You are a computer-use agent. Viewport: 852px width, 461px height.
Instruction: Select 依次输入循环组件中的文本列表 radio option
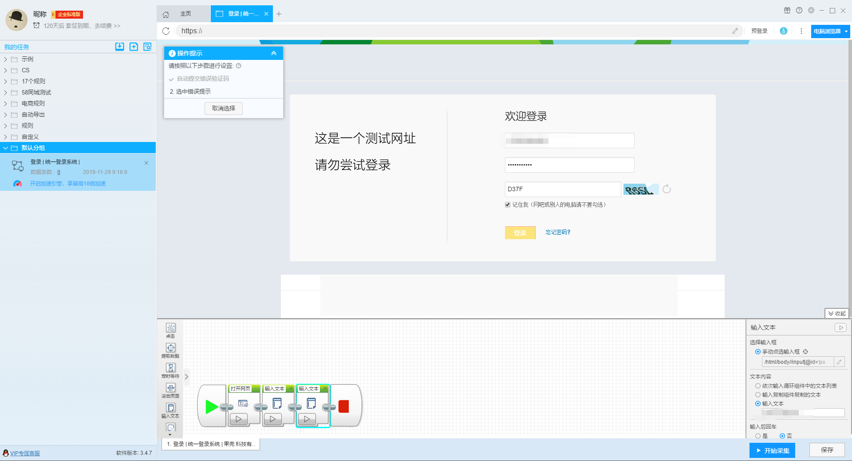(x=758, y=386)
